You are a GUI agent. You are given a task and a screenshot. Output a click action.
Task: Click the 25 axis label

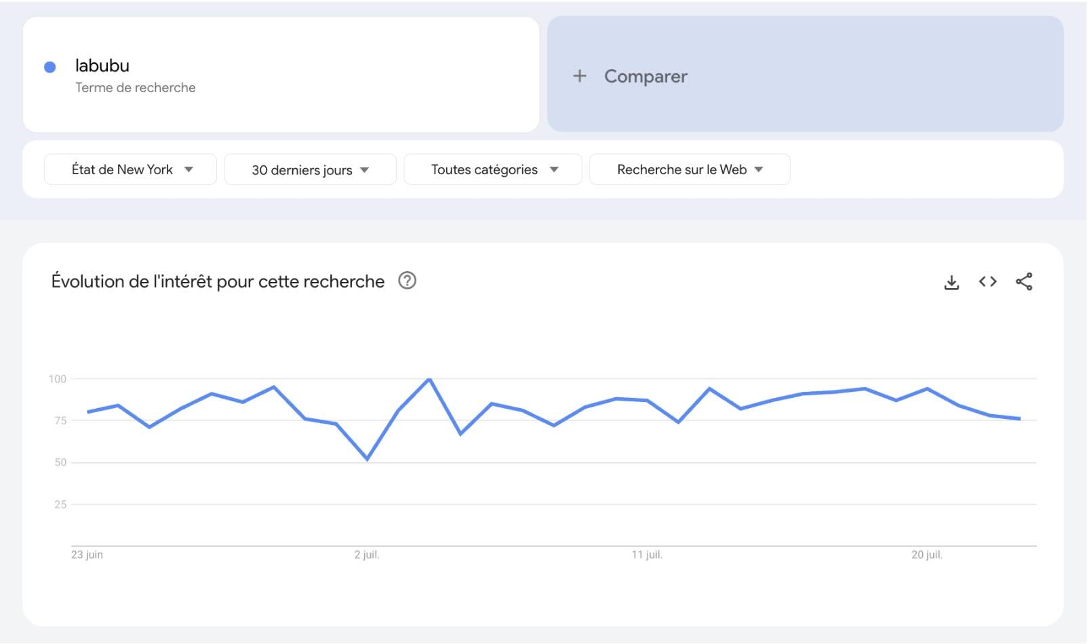tap(60, 504)
